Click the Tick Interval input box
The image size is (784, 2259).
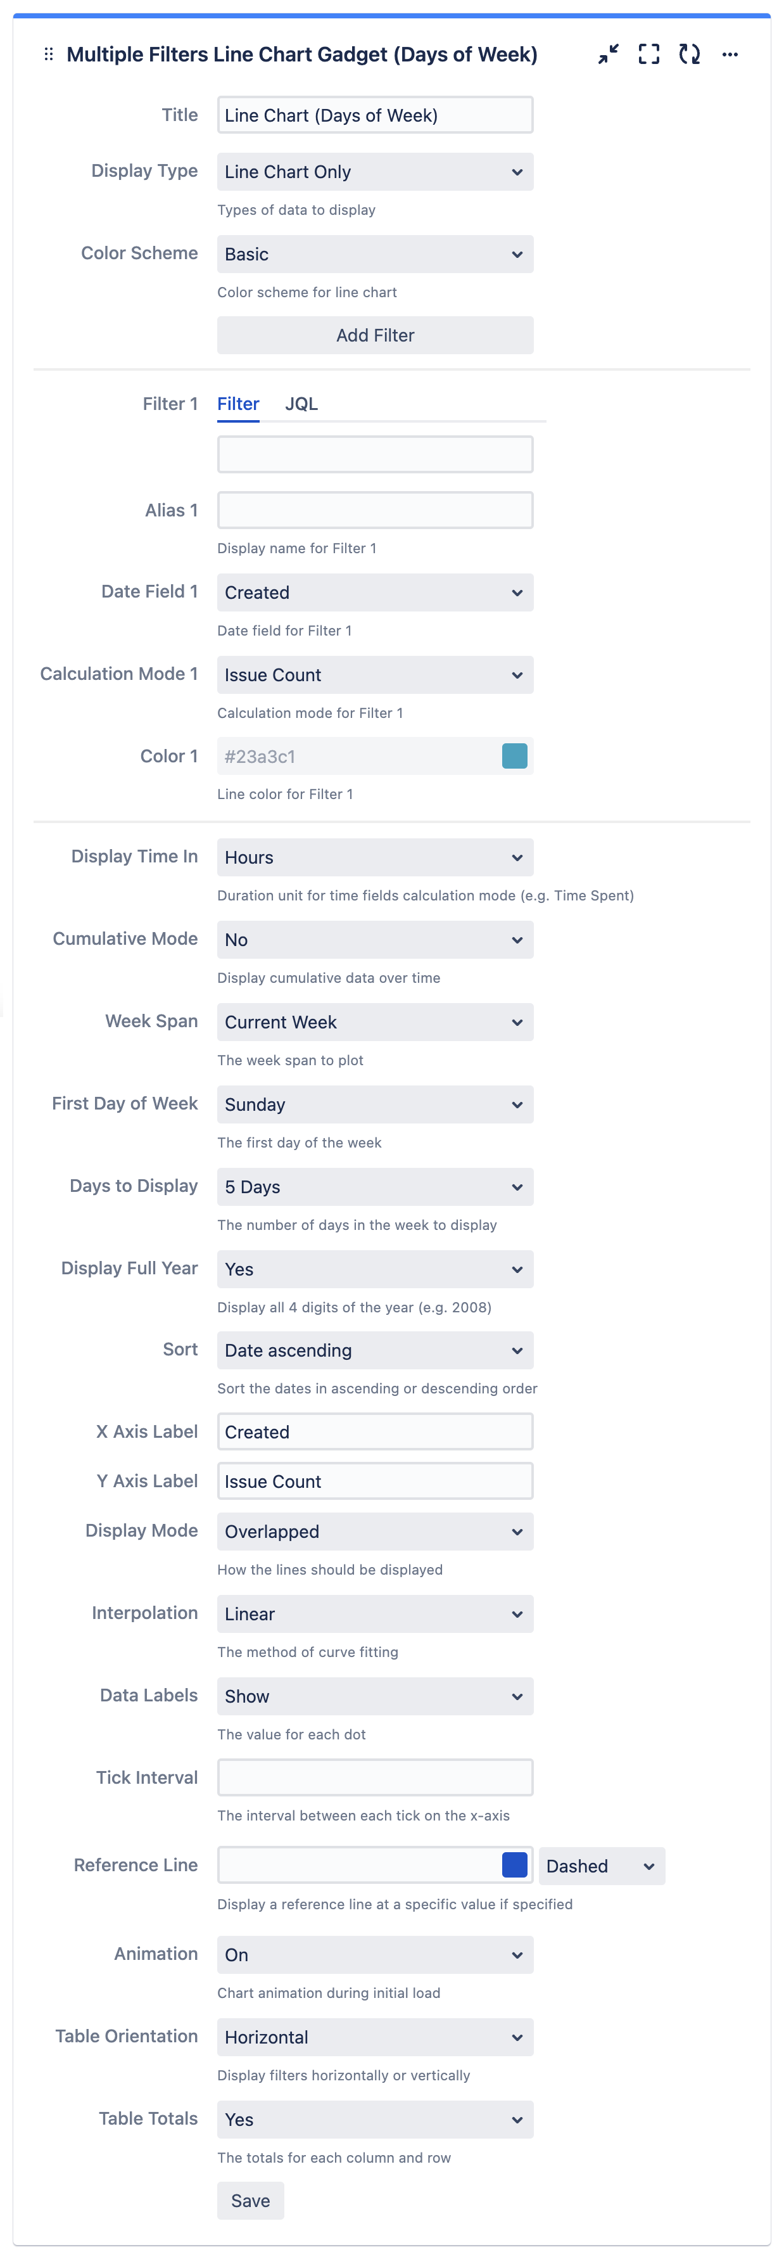tap(375, 1777)
